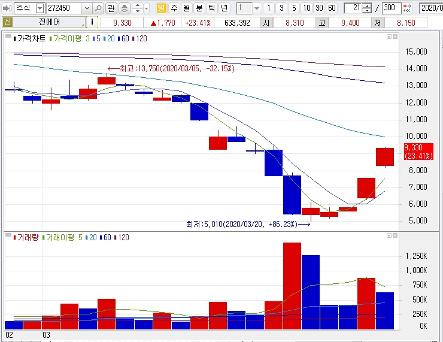The image size is (443, 342).
Task: Click the up arrow of the 21 count stepper
Action: point(367,5)
